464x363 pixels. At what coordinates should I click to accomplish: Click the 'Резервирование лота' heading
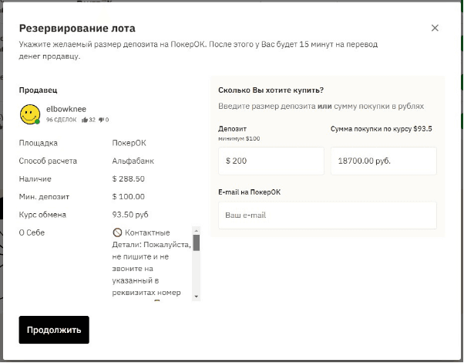point(77,28)
